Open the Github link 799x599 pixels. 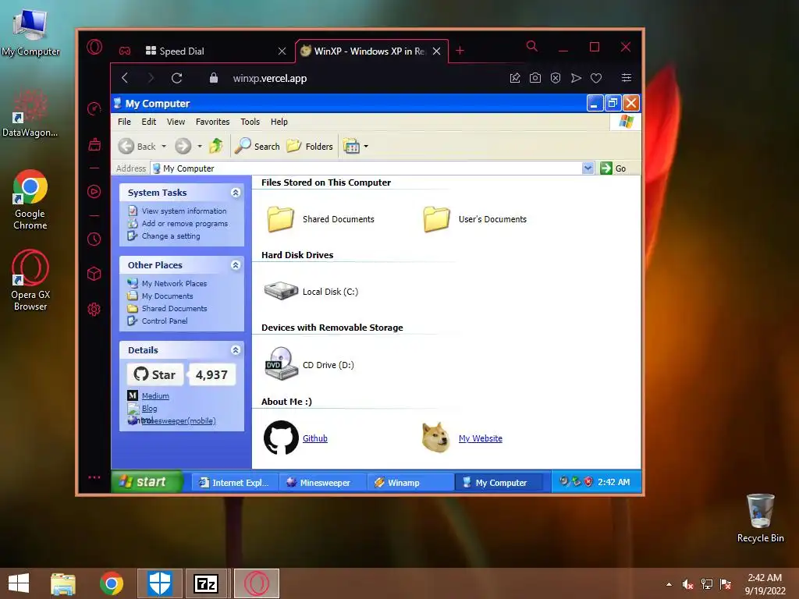click(315, 438)
